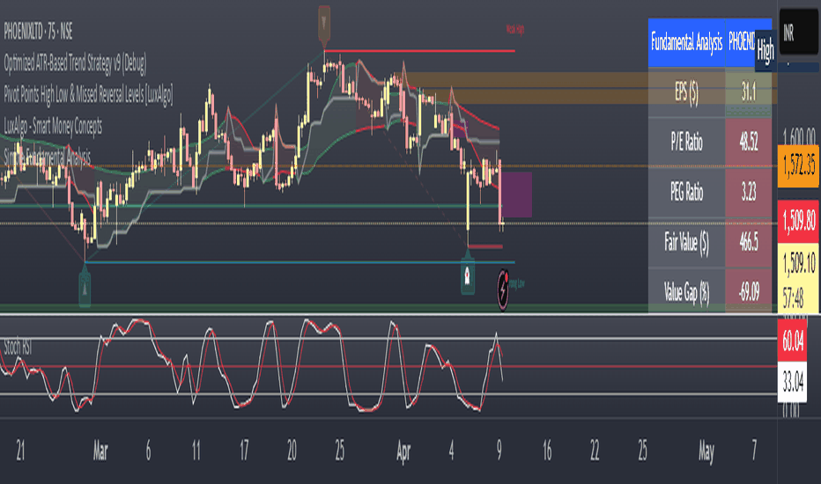Click the Strong Low line label
Screen dimensions: 821x484
(517, 283)
